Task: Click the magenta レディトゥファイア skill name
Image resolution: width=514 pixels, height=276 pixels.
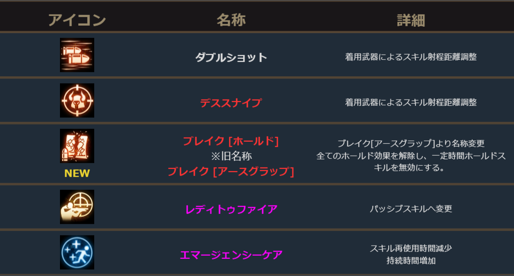Action: [x=231, y=210]
